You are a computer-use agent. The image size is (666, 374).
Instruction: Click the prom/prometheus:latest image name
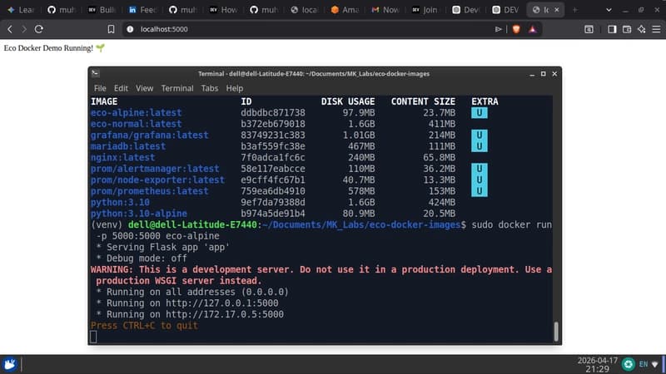coord(150,191)
